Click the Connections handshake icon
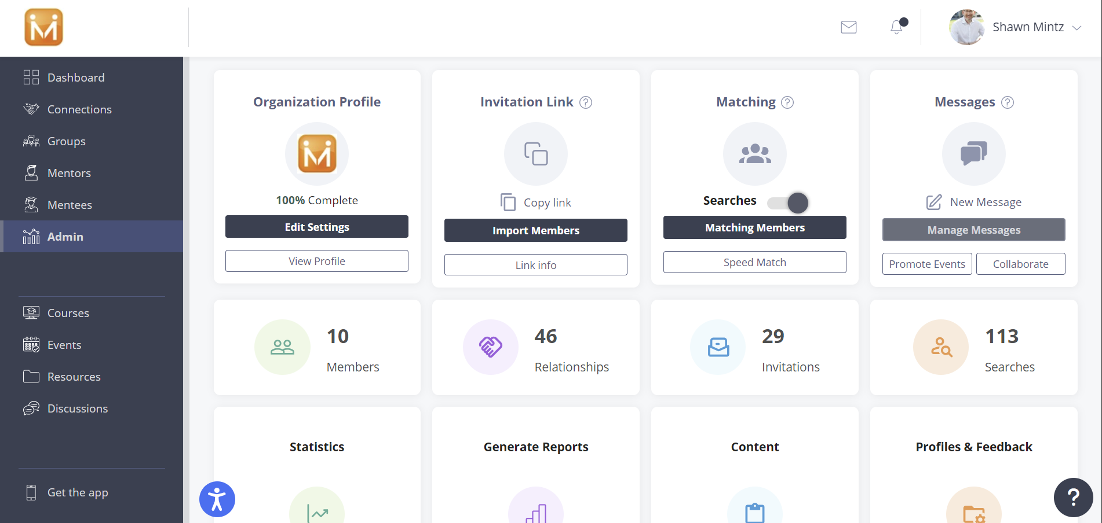 click(31, 109)
